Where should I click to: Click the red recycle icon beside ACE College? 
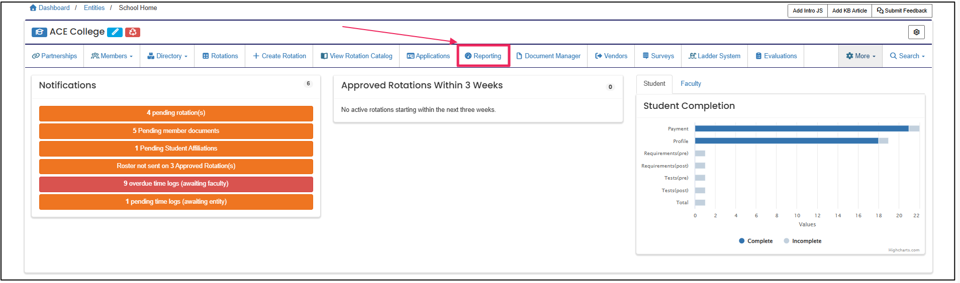tap(133, 32)
